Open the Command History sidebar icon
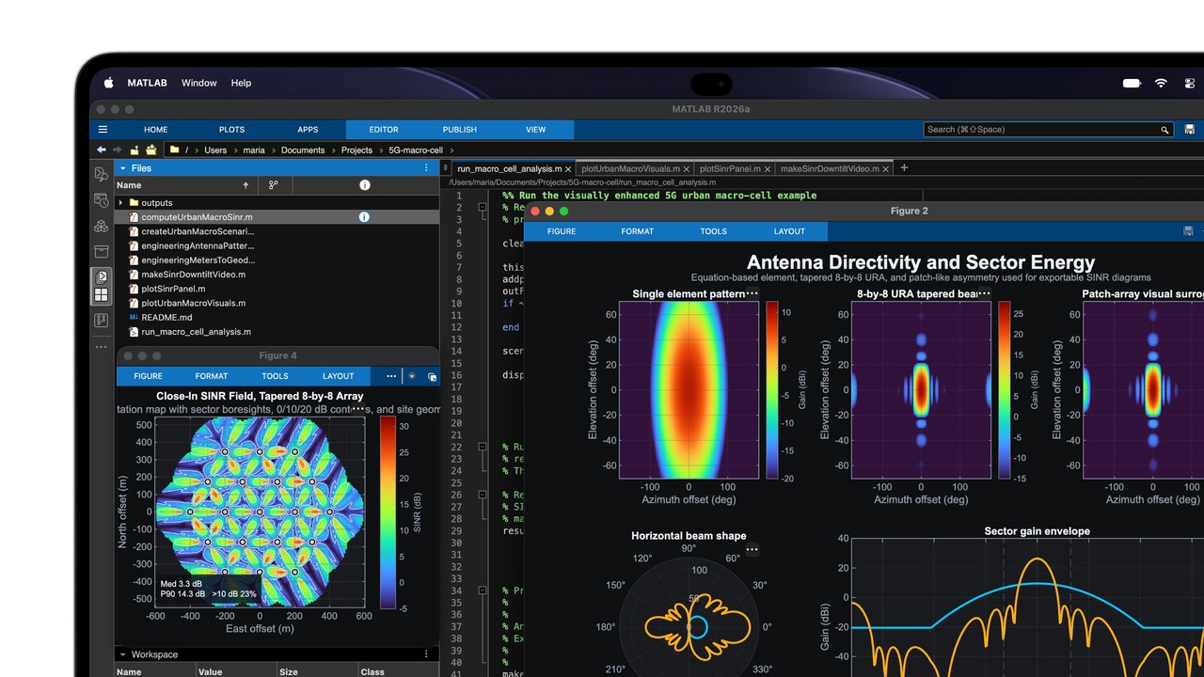 pos(101,200)
